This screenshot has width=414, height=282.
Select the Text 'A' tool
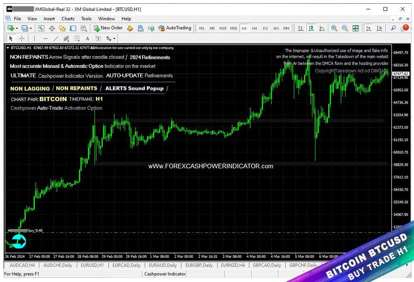tap(87, 39)
